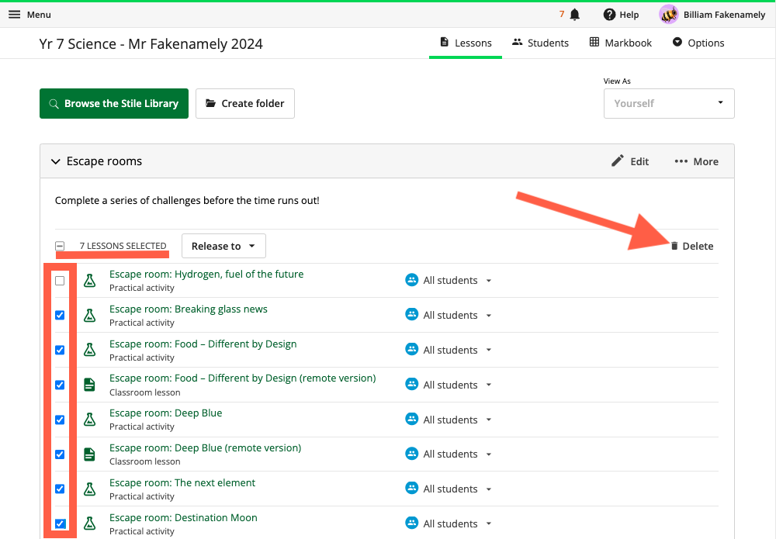Uncheck Deep Blue (remote version) checkbox
Viewport: 776px width, 539px height.
[60, 454]
